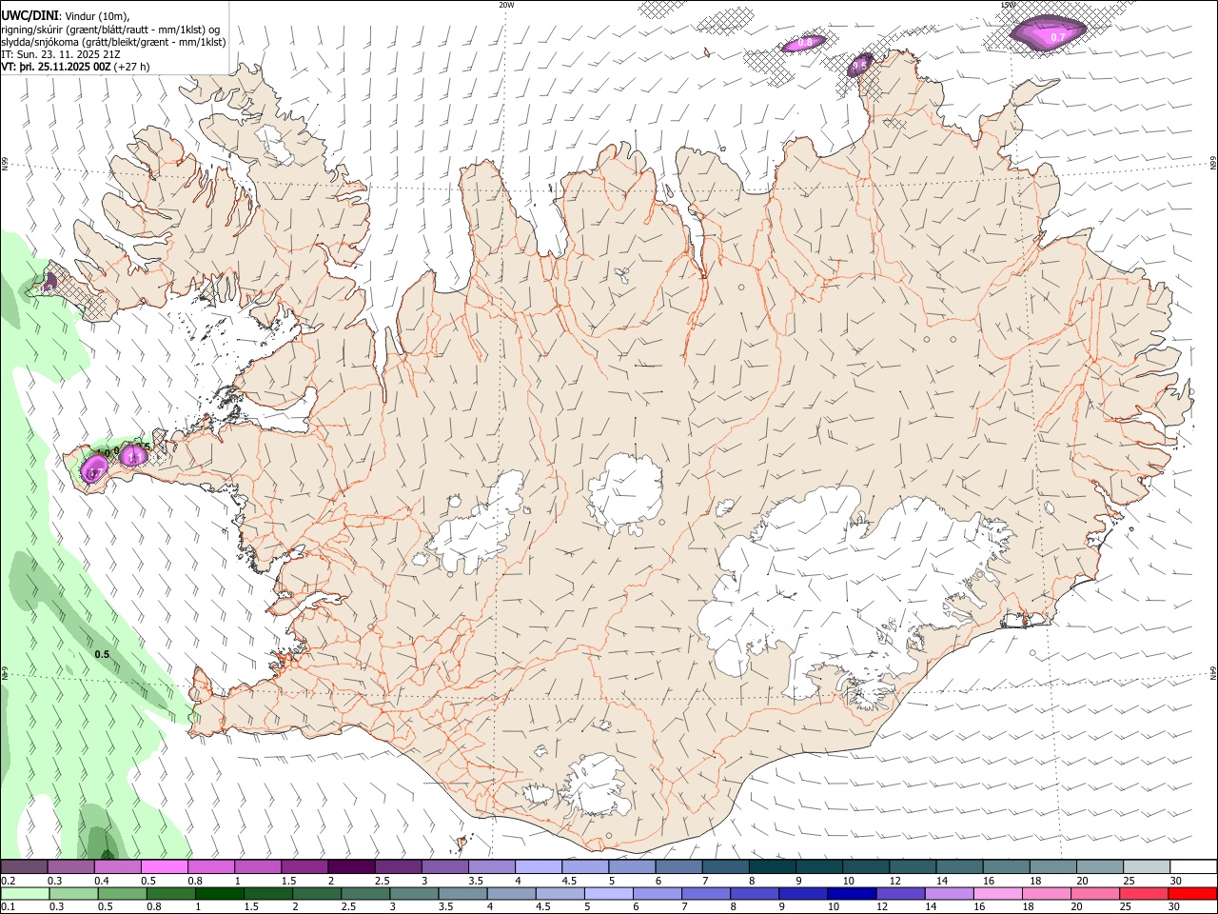
Task: Click the 0.5 label on dark purple northern blob
Action: 860,66
